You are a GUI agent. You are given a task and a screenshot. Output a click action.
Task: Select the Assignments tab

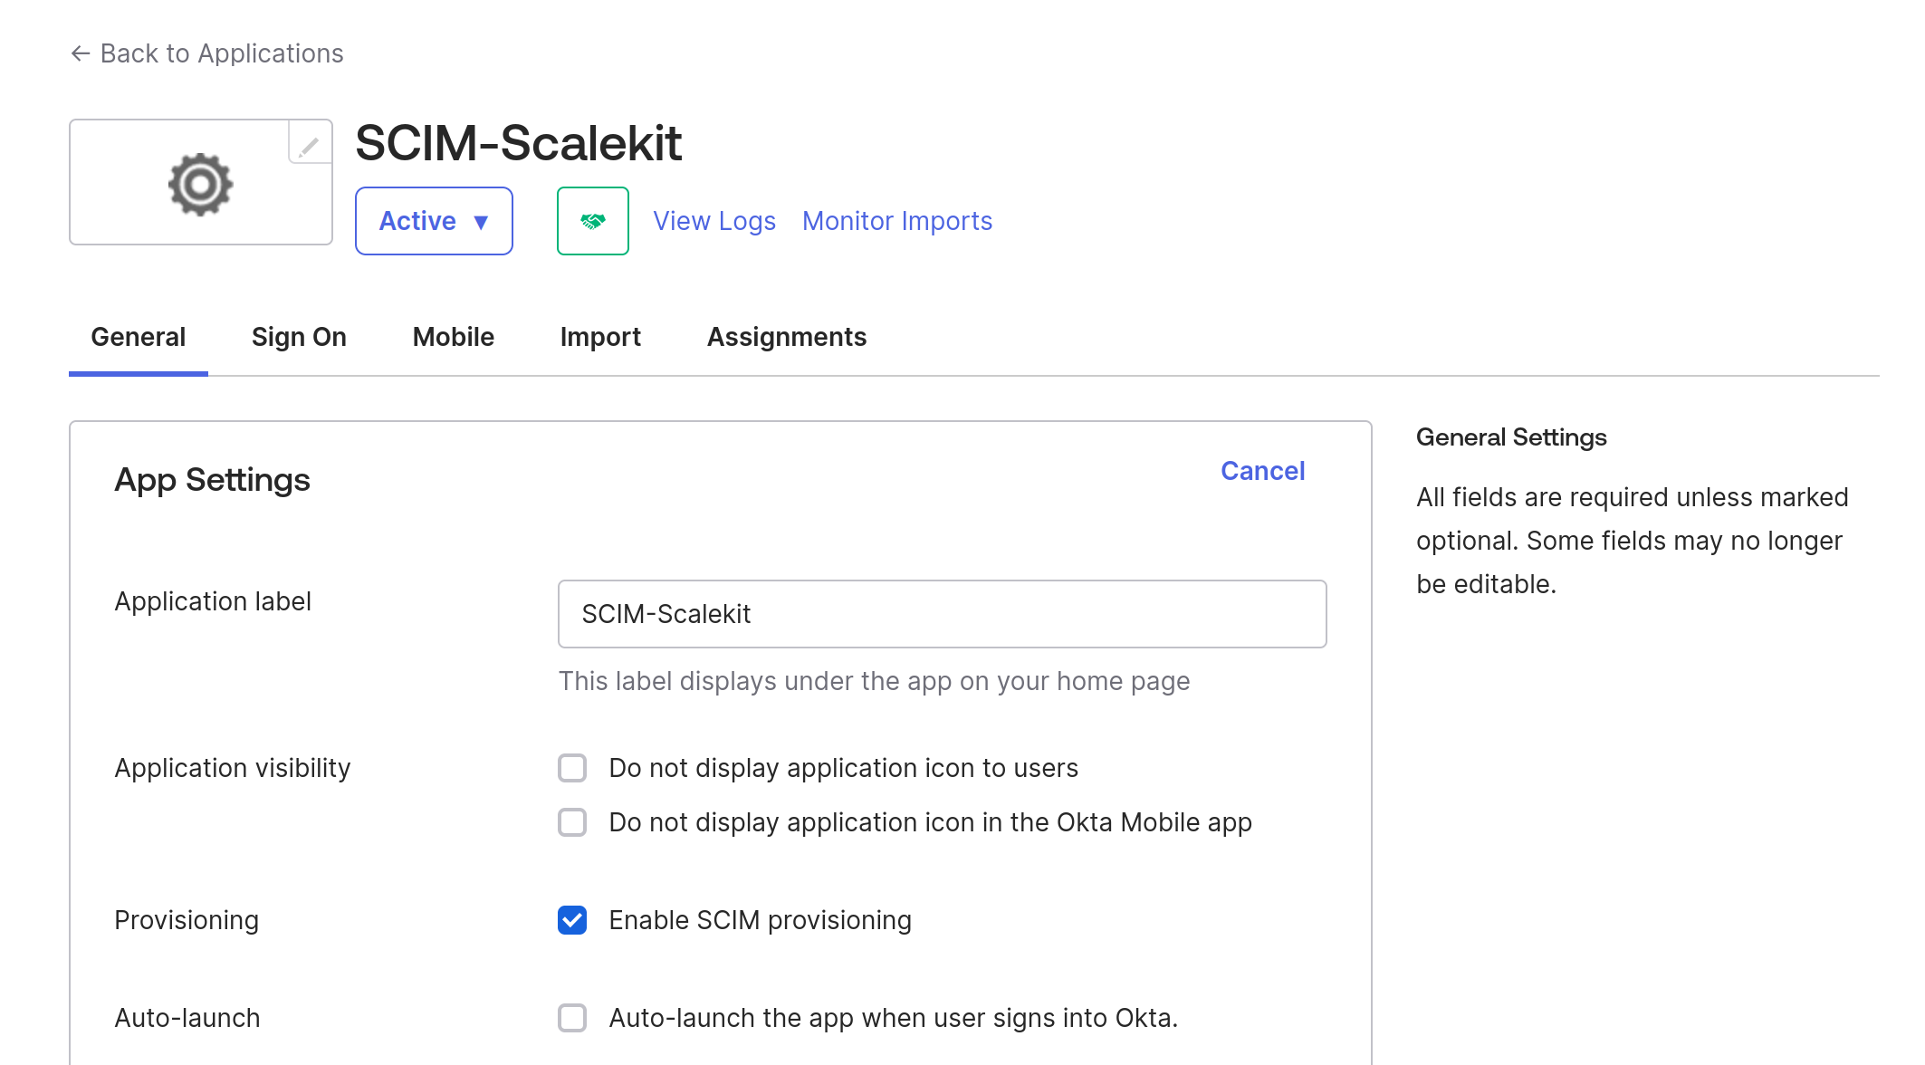tap(787, 336)
